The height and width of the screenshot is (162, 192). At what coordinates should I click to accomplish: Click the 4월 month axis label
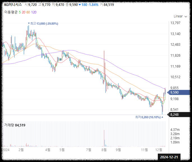coord(48,150)
